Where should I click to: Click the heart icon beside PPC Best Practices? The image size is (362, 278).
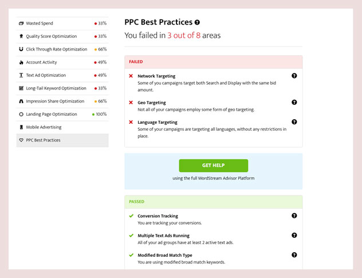tap(21, 140)
